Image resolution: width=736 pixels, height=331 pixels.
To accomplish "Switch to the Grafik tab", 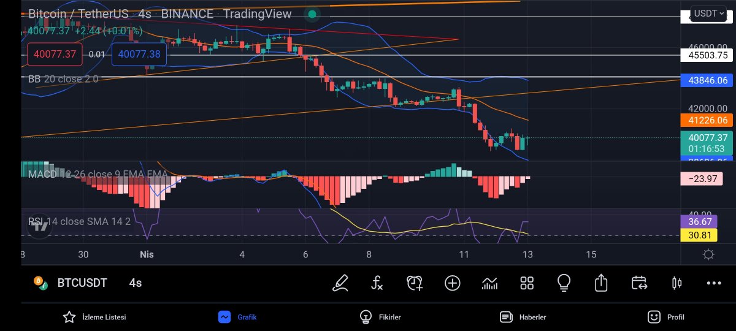I will [x=237, y=317].
